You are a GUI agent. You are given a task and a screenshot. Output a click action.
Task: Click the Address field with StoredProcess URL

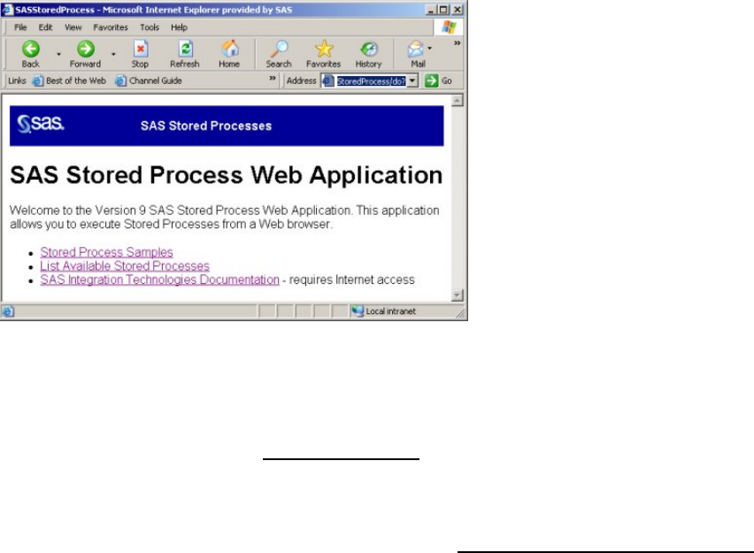[371, 81]
